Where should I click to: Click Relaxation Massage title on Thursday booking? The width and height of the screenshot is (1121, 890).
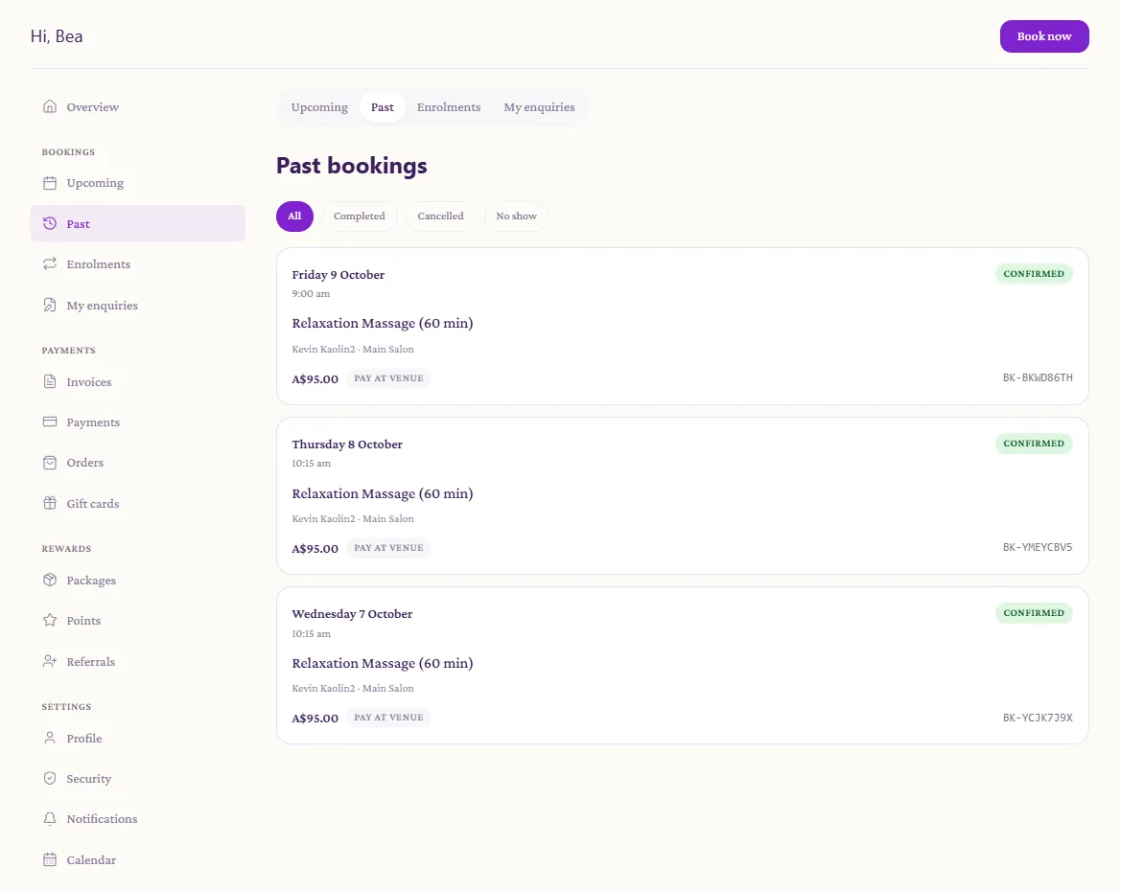point(383,493)
